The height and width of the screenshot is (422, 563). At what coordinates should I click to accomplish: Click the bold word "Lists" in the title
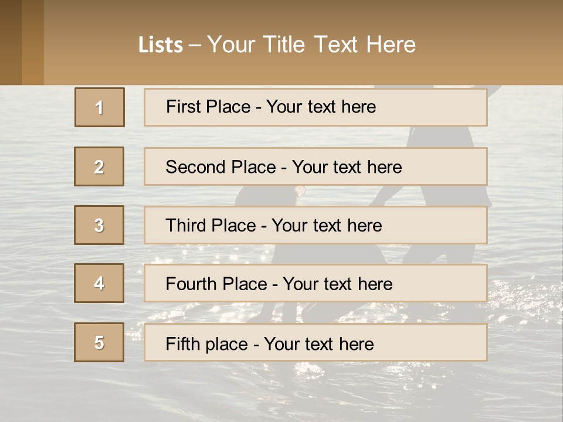tap(160, 45)
